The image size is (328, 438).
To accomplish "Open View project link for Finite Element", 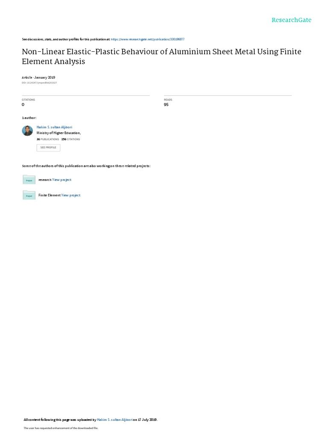I will tap(70, 195).
